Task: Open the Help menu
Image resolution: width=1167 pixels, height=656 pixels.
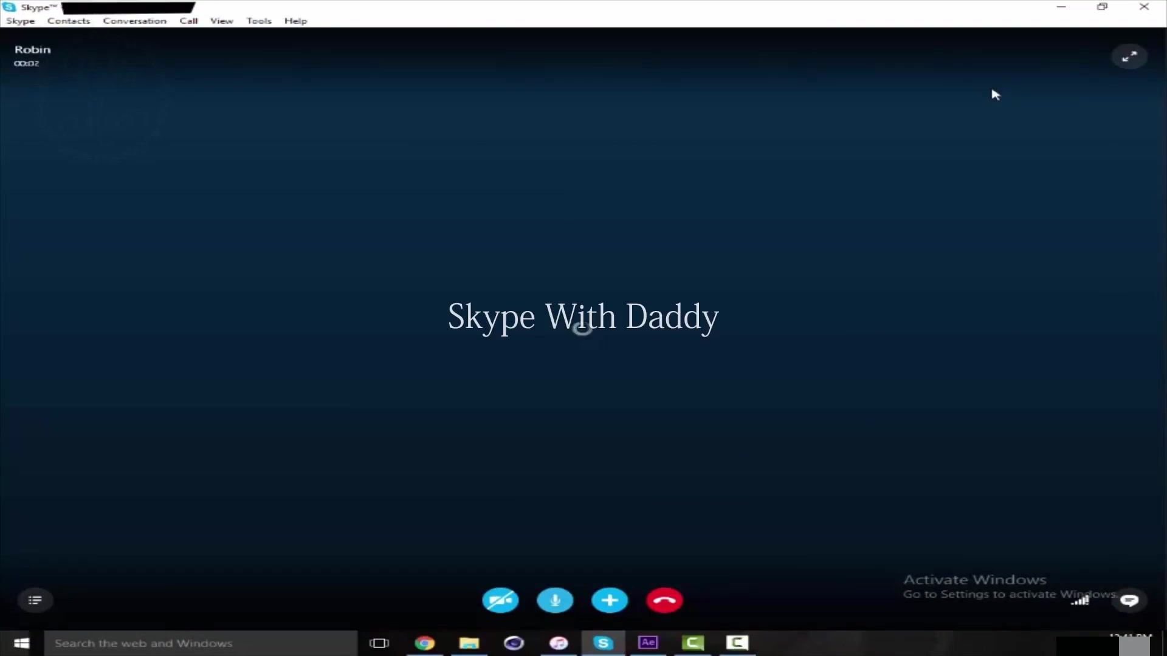Action: (295, 21)
